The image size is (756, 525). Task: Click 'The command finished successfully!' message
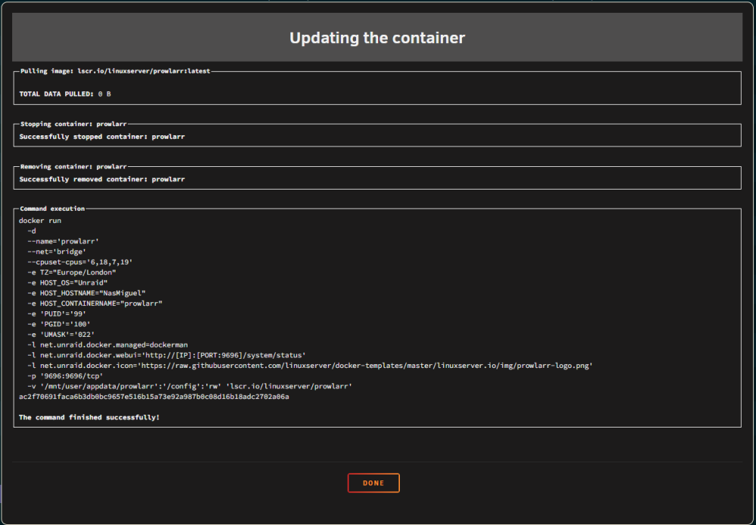click(x=89, y=417)
